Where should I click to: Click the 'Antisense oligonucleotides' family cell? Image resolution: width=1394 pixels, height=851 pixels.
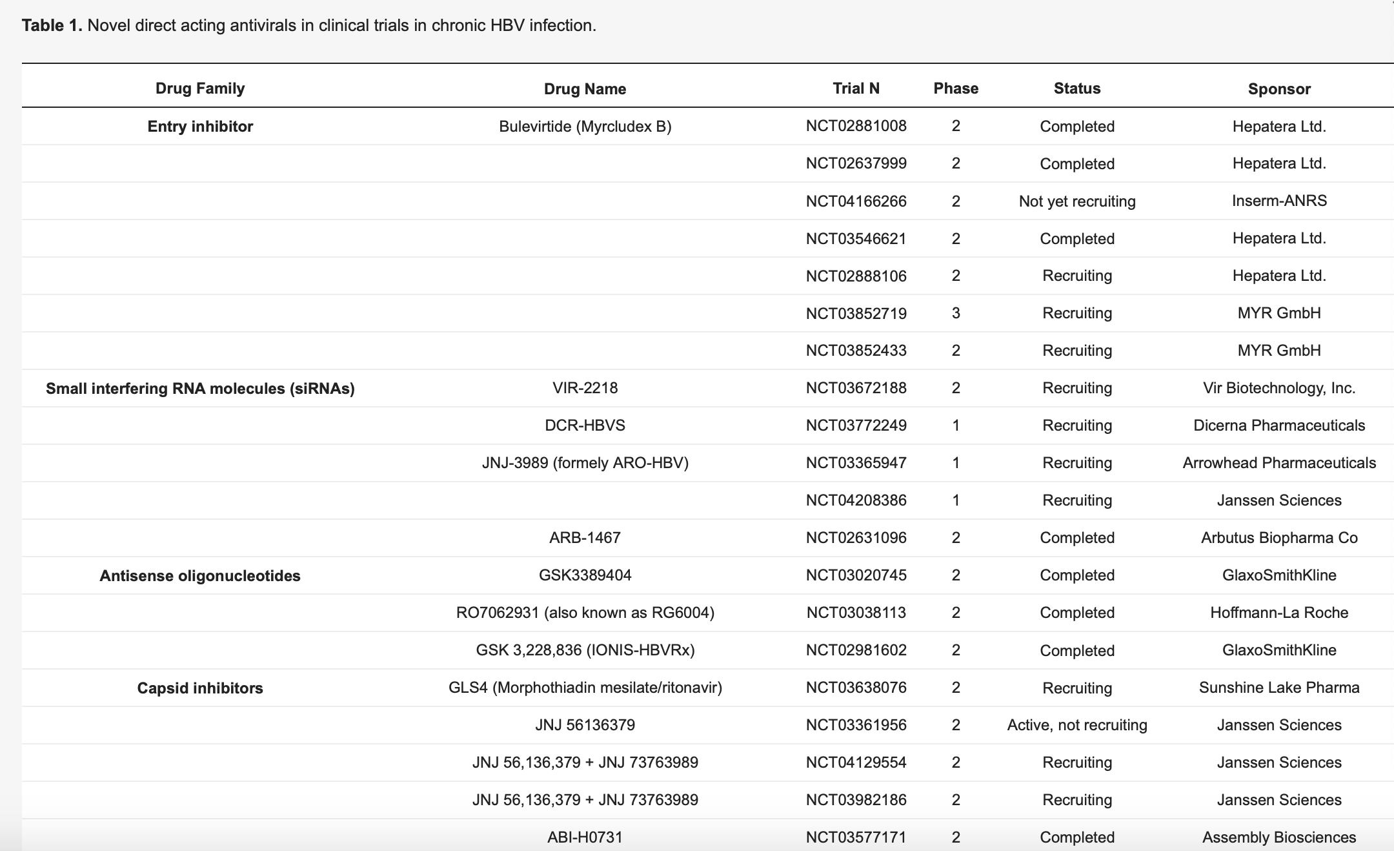coord(200,575)
